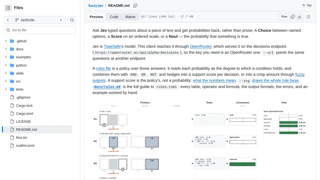The image size is (320, 180).
Task: Expand the .github folder
Action: pos(21,41)
